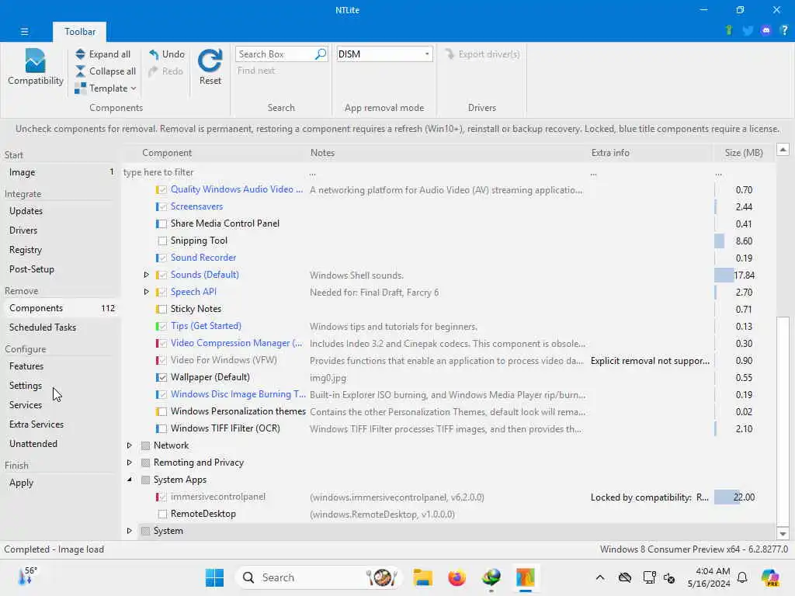Click scrollbar down arrow in component list
This screenshot has height=596, width=795.
point(783,534)
